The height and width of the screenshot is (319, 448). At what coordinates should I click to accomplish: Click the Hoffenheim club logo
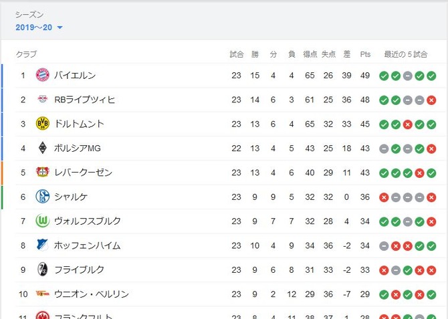tap(43, 245)
